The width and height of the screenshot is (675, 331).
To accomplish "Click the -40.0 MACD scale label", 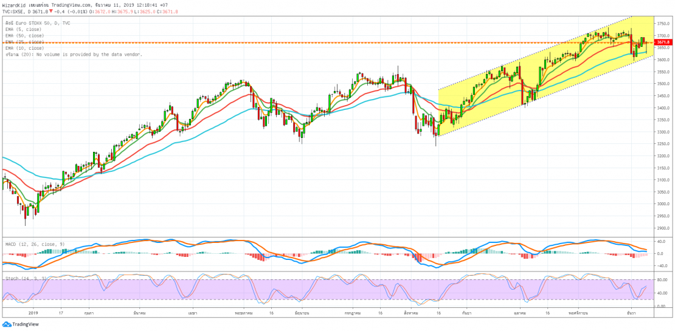I will click(x=661, y=265).
